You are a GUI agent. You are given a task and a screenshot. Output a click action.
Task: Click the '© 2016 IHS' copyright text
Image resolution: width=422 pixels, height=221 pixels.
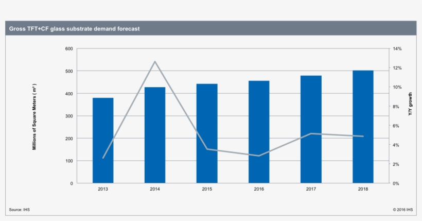[402, 210]
